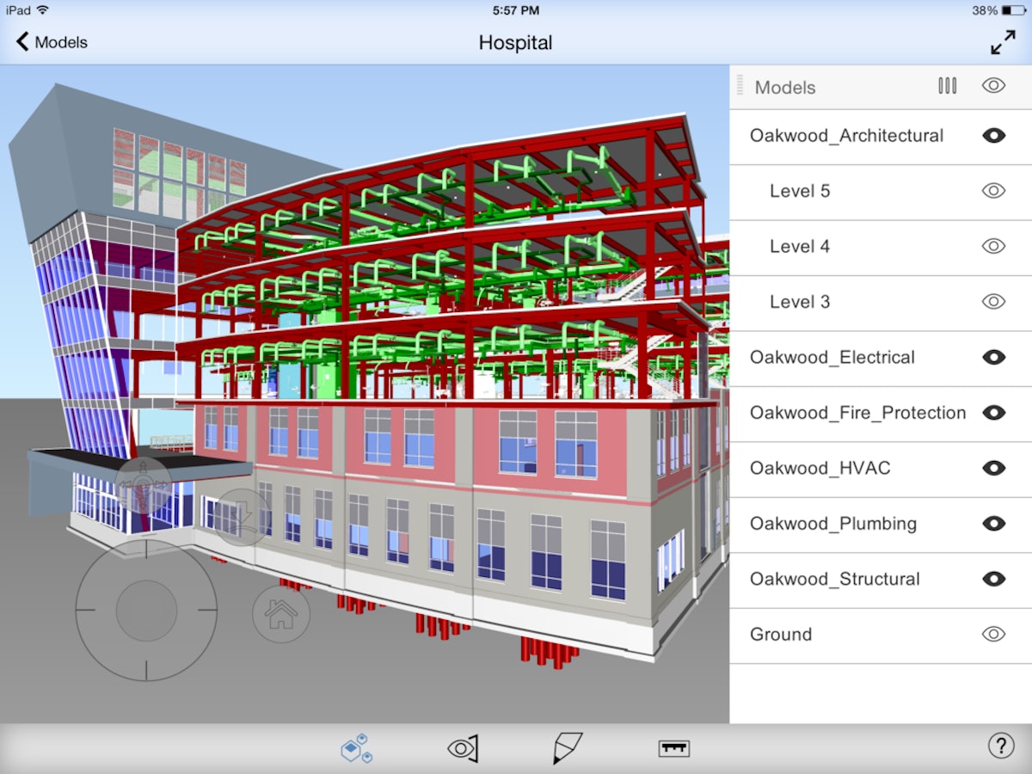Open the Views tool from the toolbar
Screen dimensions: 1032x774
click(462, 747)
